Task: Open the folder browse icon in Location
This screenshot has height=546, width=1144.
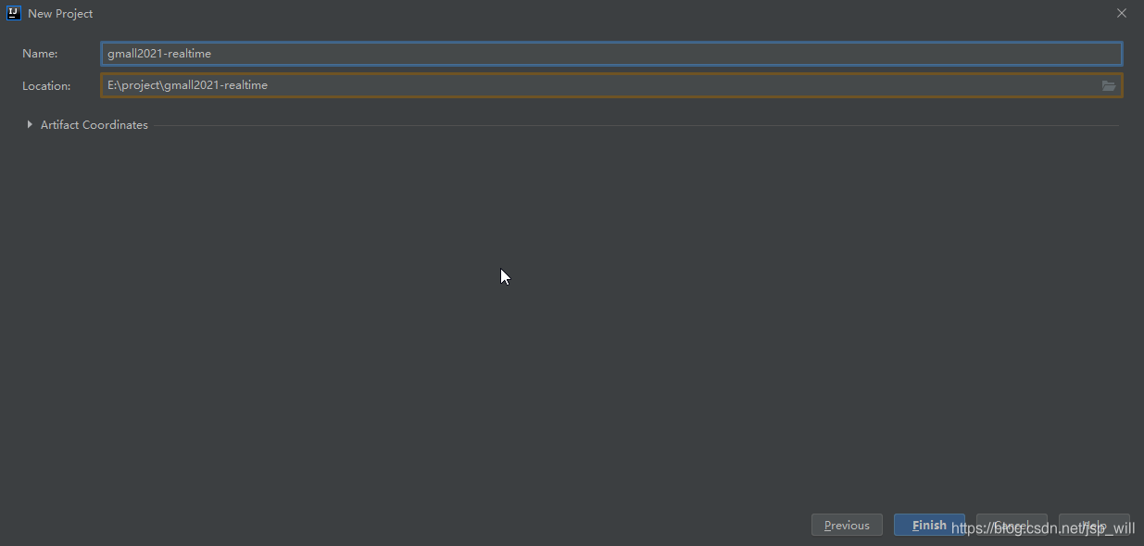Action: pyautogui.click(x=1108, y=86)
